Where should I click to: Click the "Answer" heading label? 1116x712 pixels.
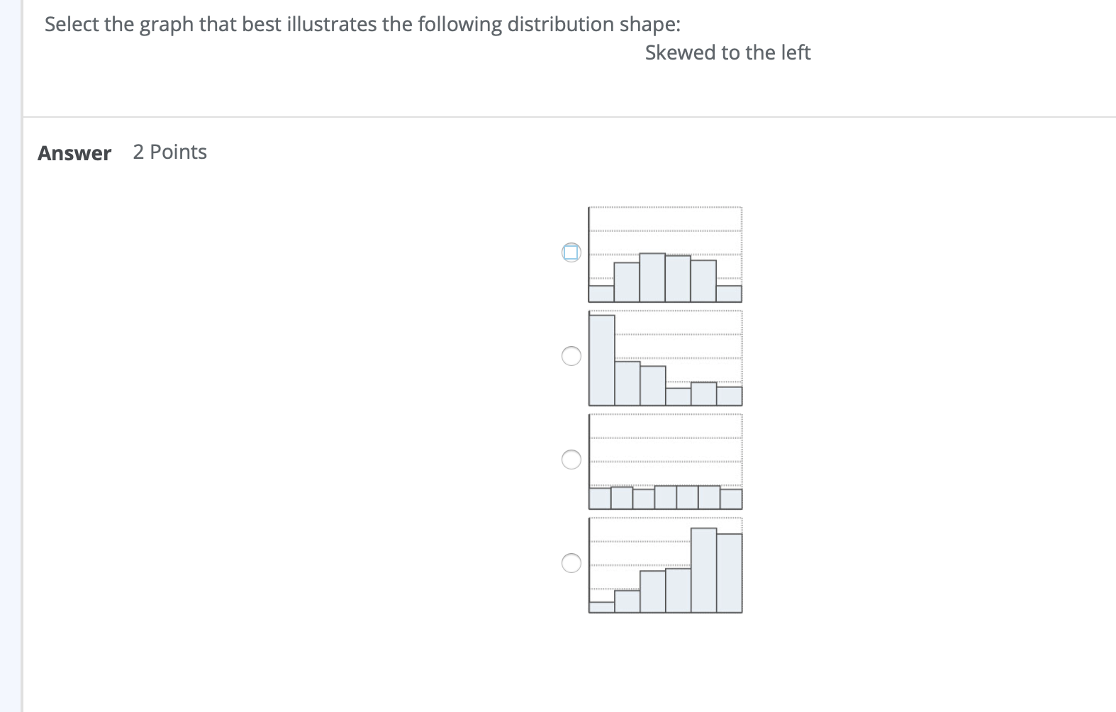(x=74, y=153)
